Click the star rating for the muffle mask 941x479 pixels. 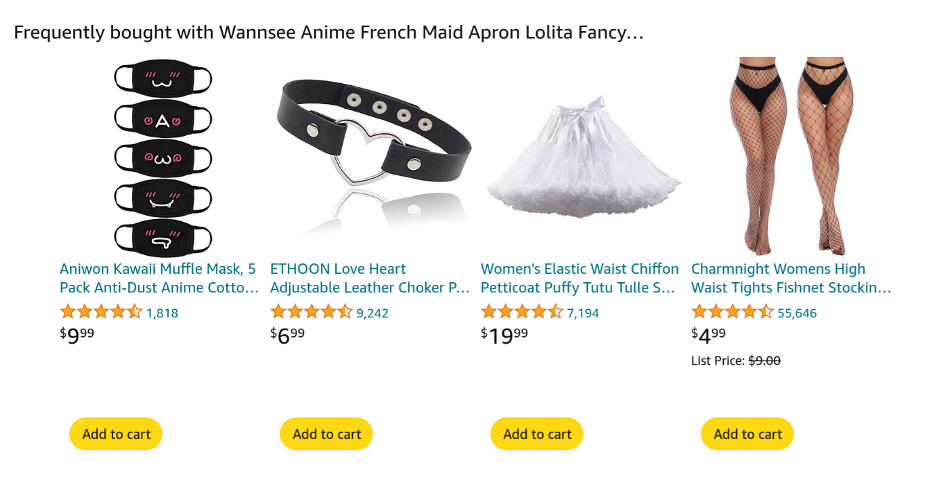tap(101, 312)
